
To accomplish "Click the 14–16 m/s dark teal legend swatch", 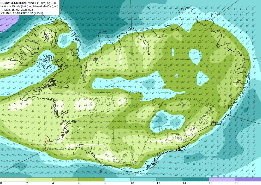I will 196,179.
